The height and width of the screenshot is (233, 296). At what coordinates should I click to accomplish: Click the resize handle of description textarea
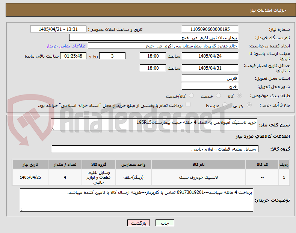point(53,129)
